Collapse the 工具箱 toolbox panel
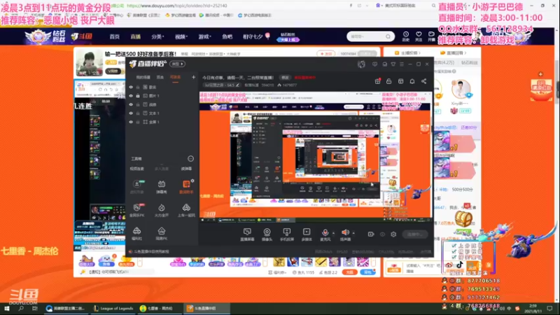This screenshot has width=560, height=315. (190, 159)
